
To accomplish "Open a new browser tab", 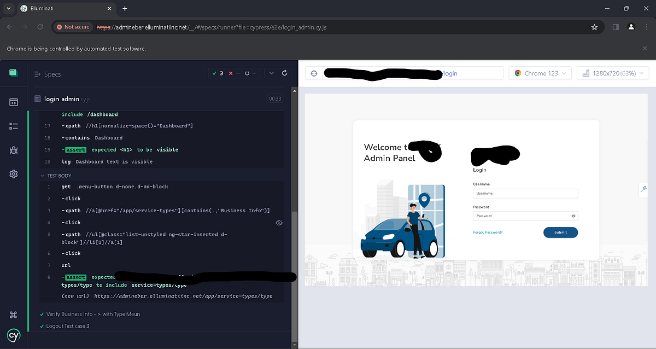I will pos(125,9).
